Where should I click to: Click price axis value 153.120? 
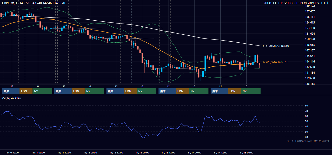coord(310,28)
